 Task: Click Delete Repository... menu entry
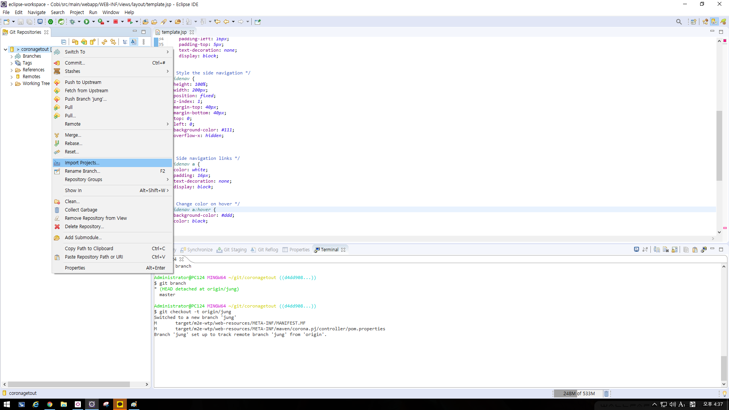(x=84, y=227)
